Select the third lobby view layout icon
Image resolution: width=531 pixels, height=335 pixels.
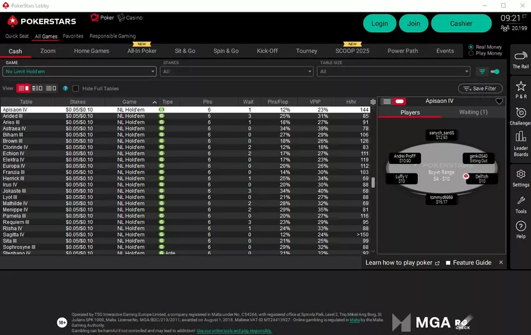coord(51,88)
